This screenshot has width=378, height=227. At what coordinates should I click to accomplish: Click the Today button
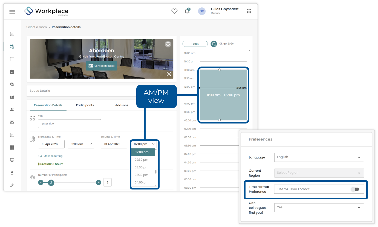pyautogui.click(x=195, y=44)
